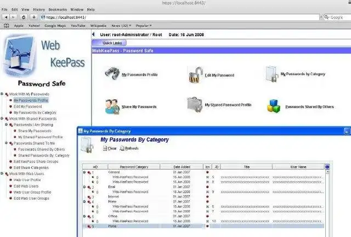Collapse the Passwords I Am Sharing node
Image resolution: width=351 pixels, height=237 pixels.
(x=6, y=125)
